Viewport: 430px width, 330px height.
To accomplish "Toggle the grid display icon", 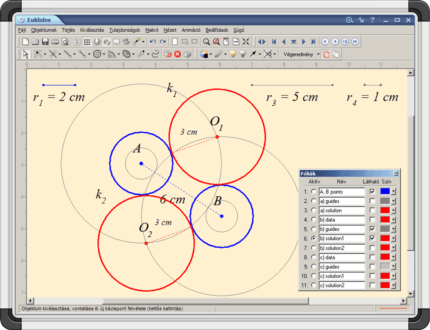I will click(87, 41).
